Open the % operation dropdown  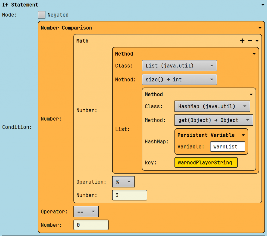pyautogui.click(x=123, y=182)
